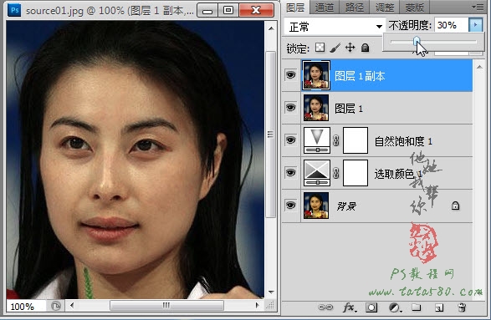Hide the 背景 layer

290,206
